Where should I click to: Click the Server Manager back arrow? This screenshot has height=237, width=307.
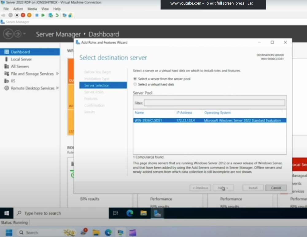8,34
